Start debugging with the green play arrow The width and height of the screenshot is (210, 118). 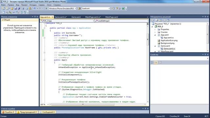[46, 9]
